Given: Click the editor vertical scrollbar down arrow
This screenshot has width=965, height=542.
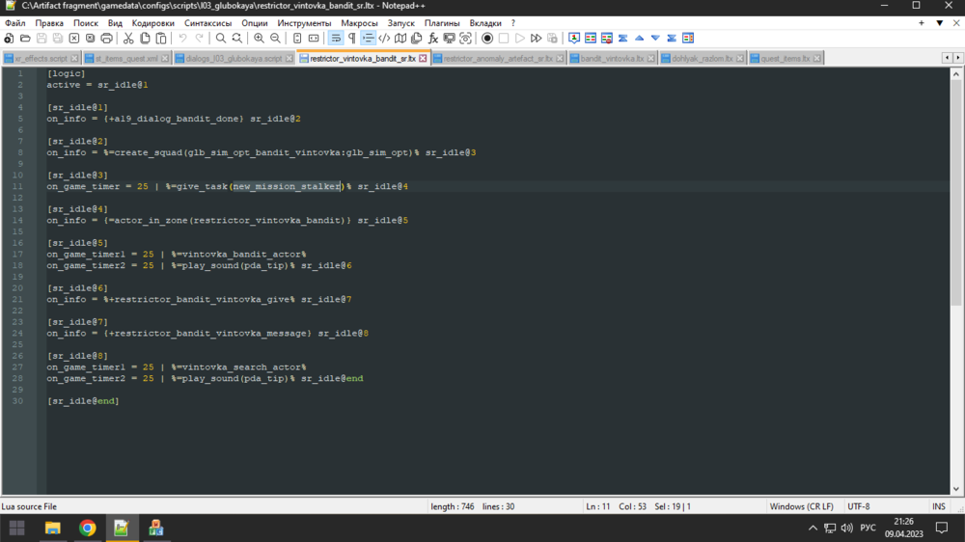Looking at the screenshot, I should [955, 489].
